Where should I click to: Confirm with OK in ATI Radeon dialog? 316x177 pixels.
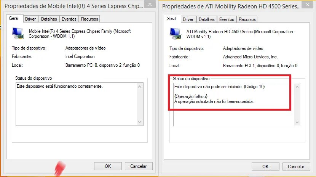coord(265,166)
